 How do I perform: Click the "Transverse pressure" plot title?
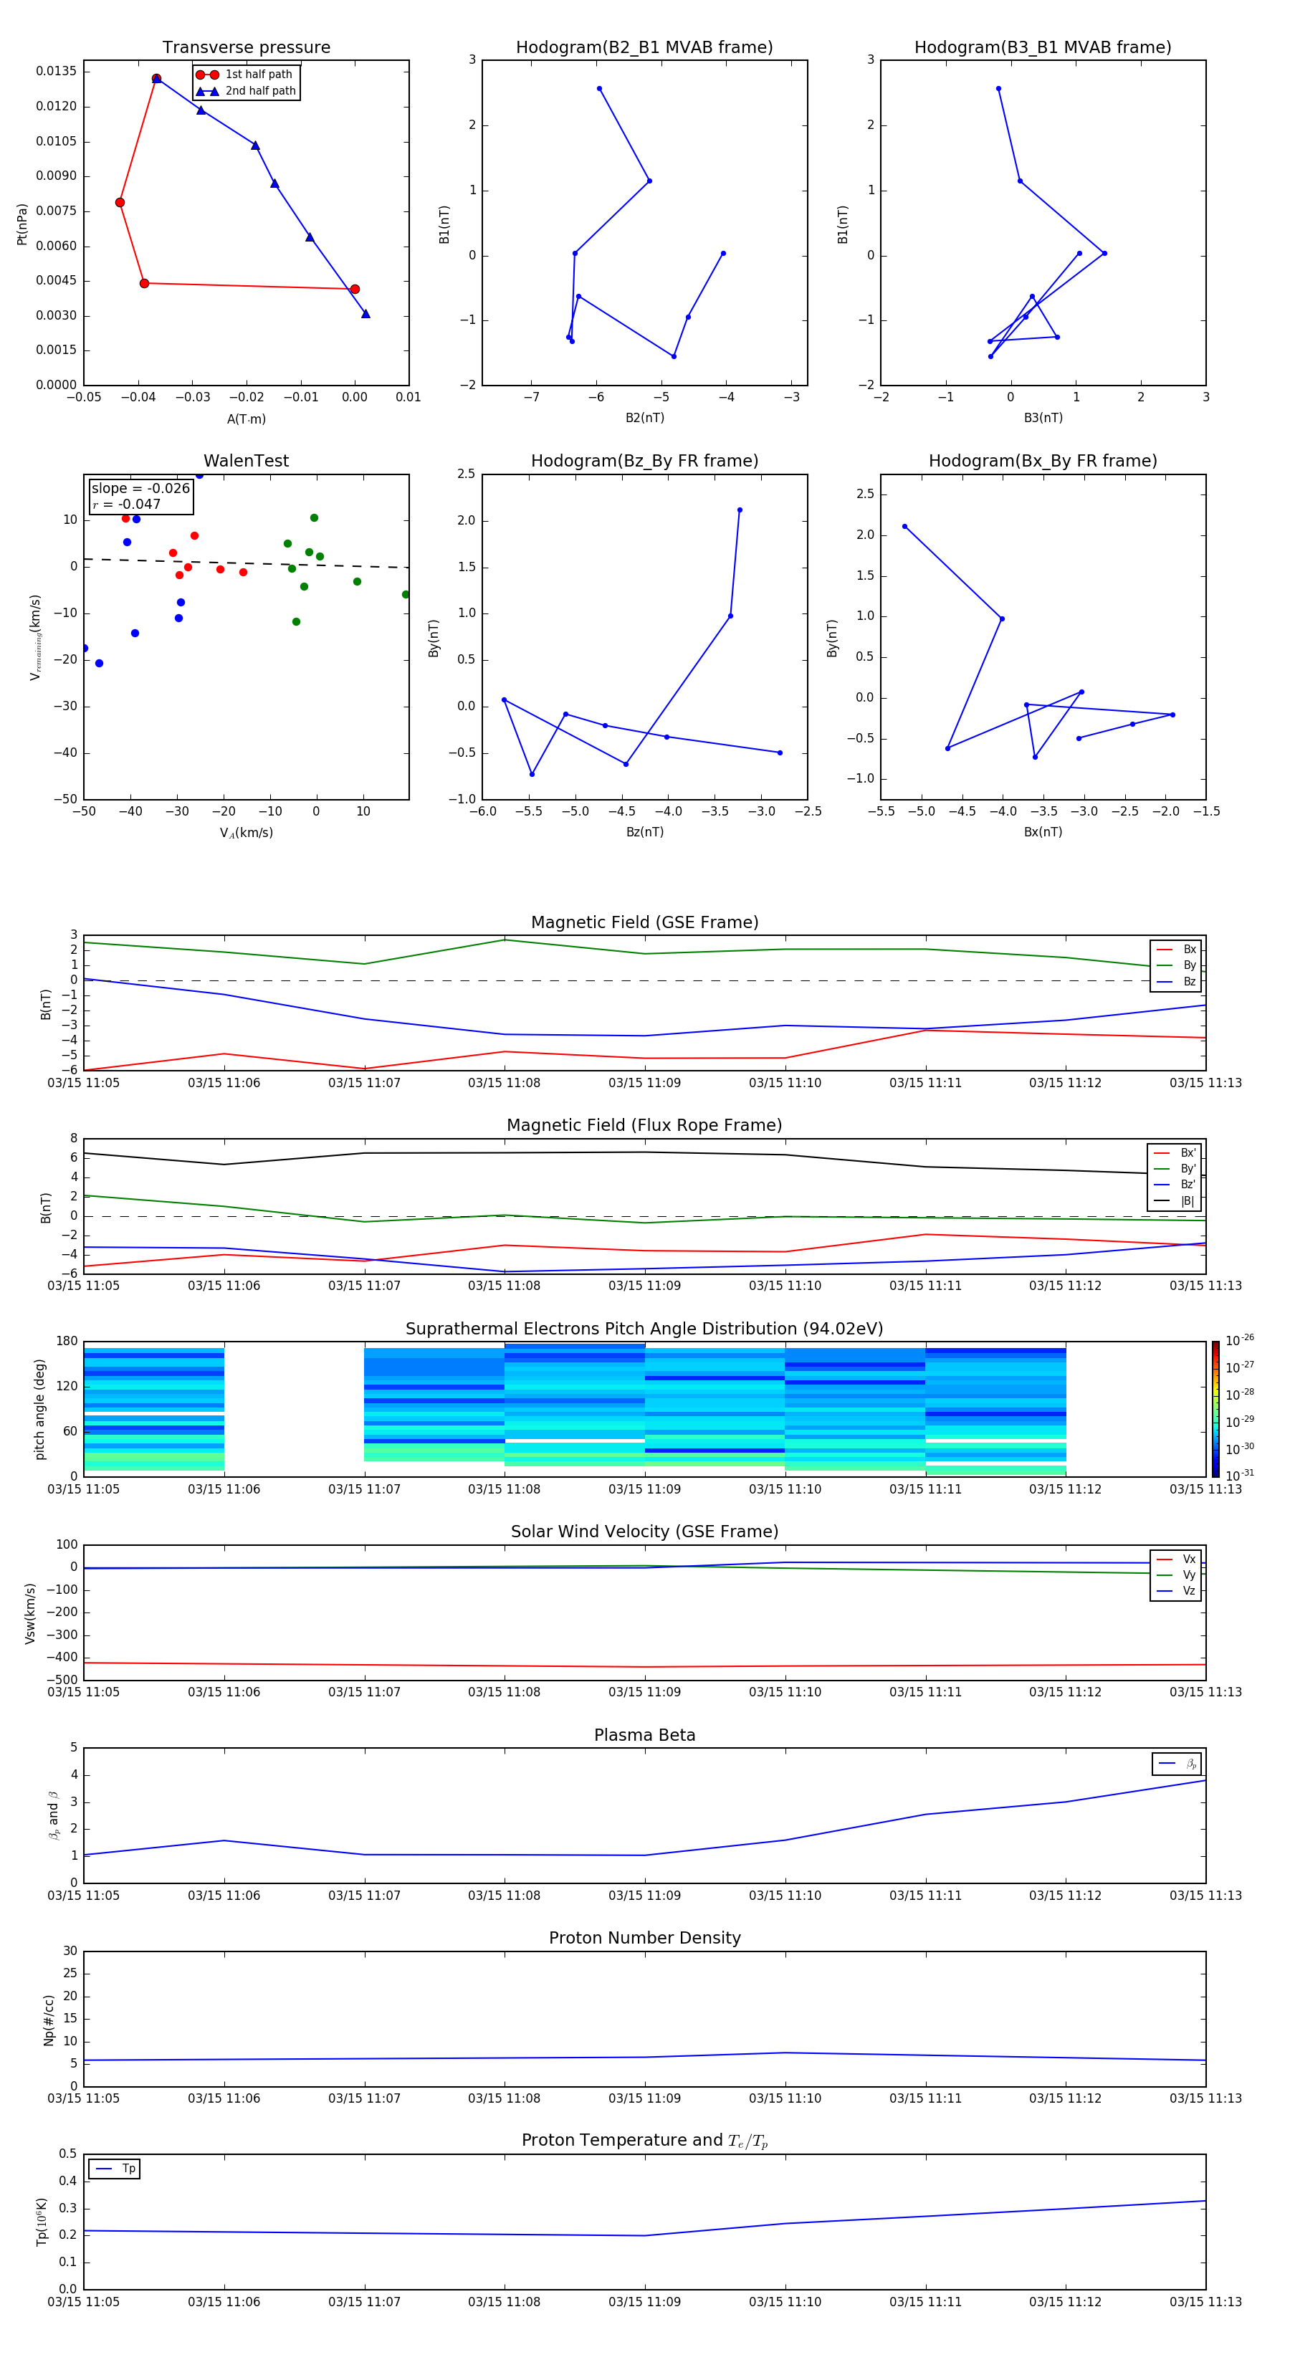coord(246,47)
